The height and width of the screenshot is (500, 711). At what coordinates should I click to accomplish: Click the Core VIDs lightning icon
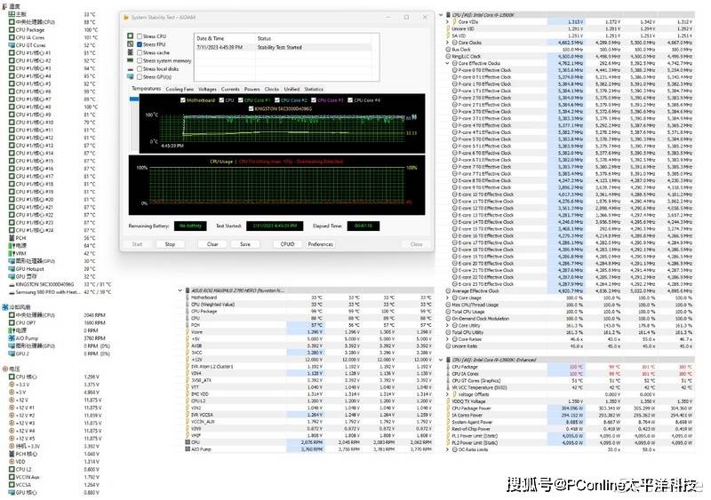pos(455,22)
